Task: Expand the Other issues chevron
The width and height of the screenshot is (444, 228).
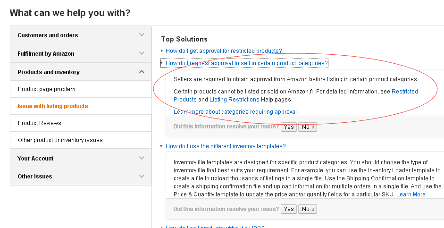Action: point(142,176)
